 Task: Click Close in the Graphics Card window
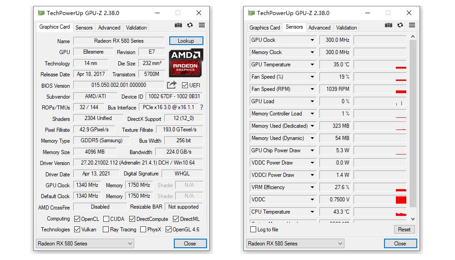190,244
